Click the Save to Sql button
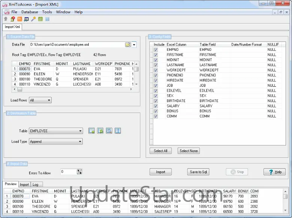This screenshot has height=218, width=292. click(x=198, y=172)
